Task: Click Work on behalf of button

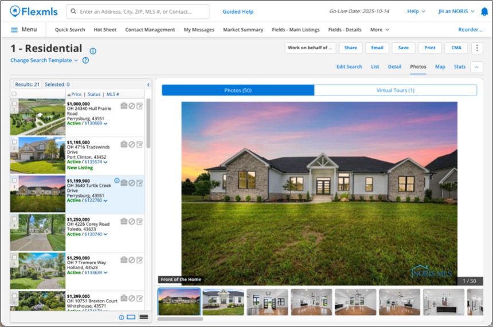Action: pyautogui.click(x=310, y=48)
